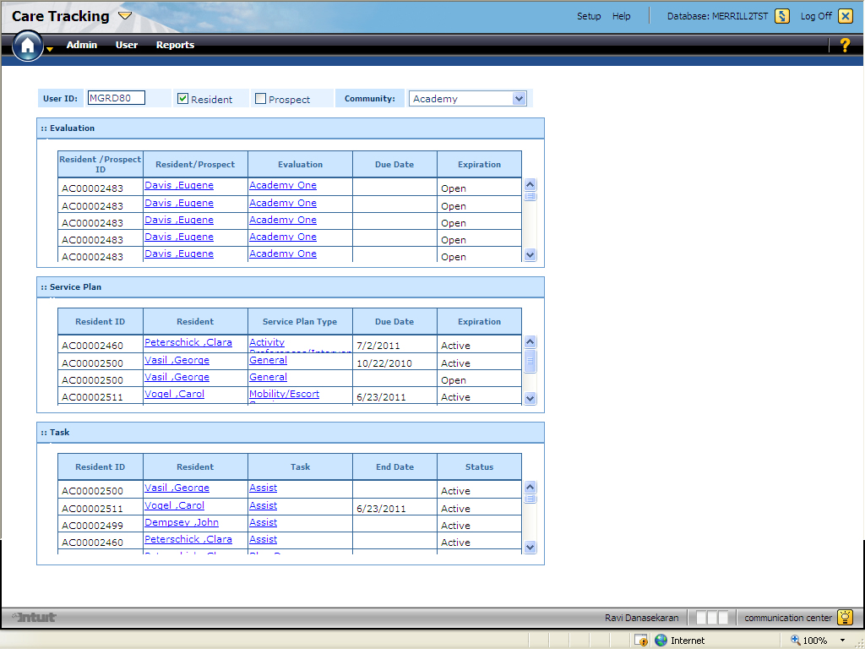Click Help in the top bar
865x649 pixels.
[x=621, y=16]
